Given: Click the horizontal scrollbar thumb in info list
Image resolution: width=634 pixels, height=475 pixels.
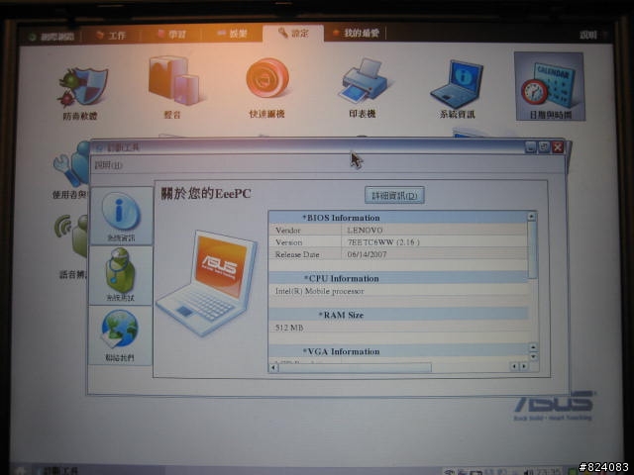Looking at the screenshot, I should coord(355,367).
